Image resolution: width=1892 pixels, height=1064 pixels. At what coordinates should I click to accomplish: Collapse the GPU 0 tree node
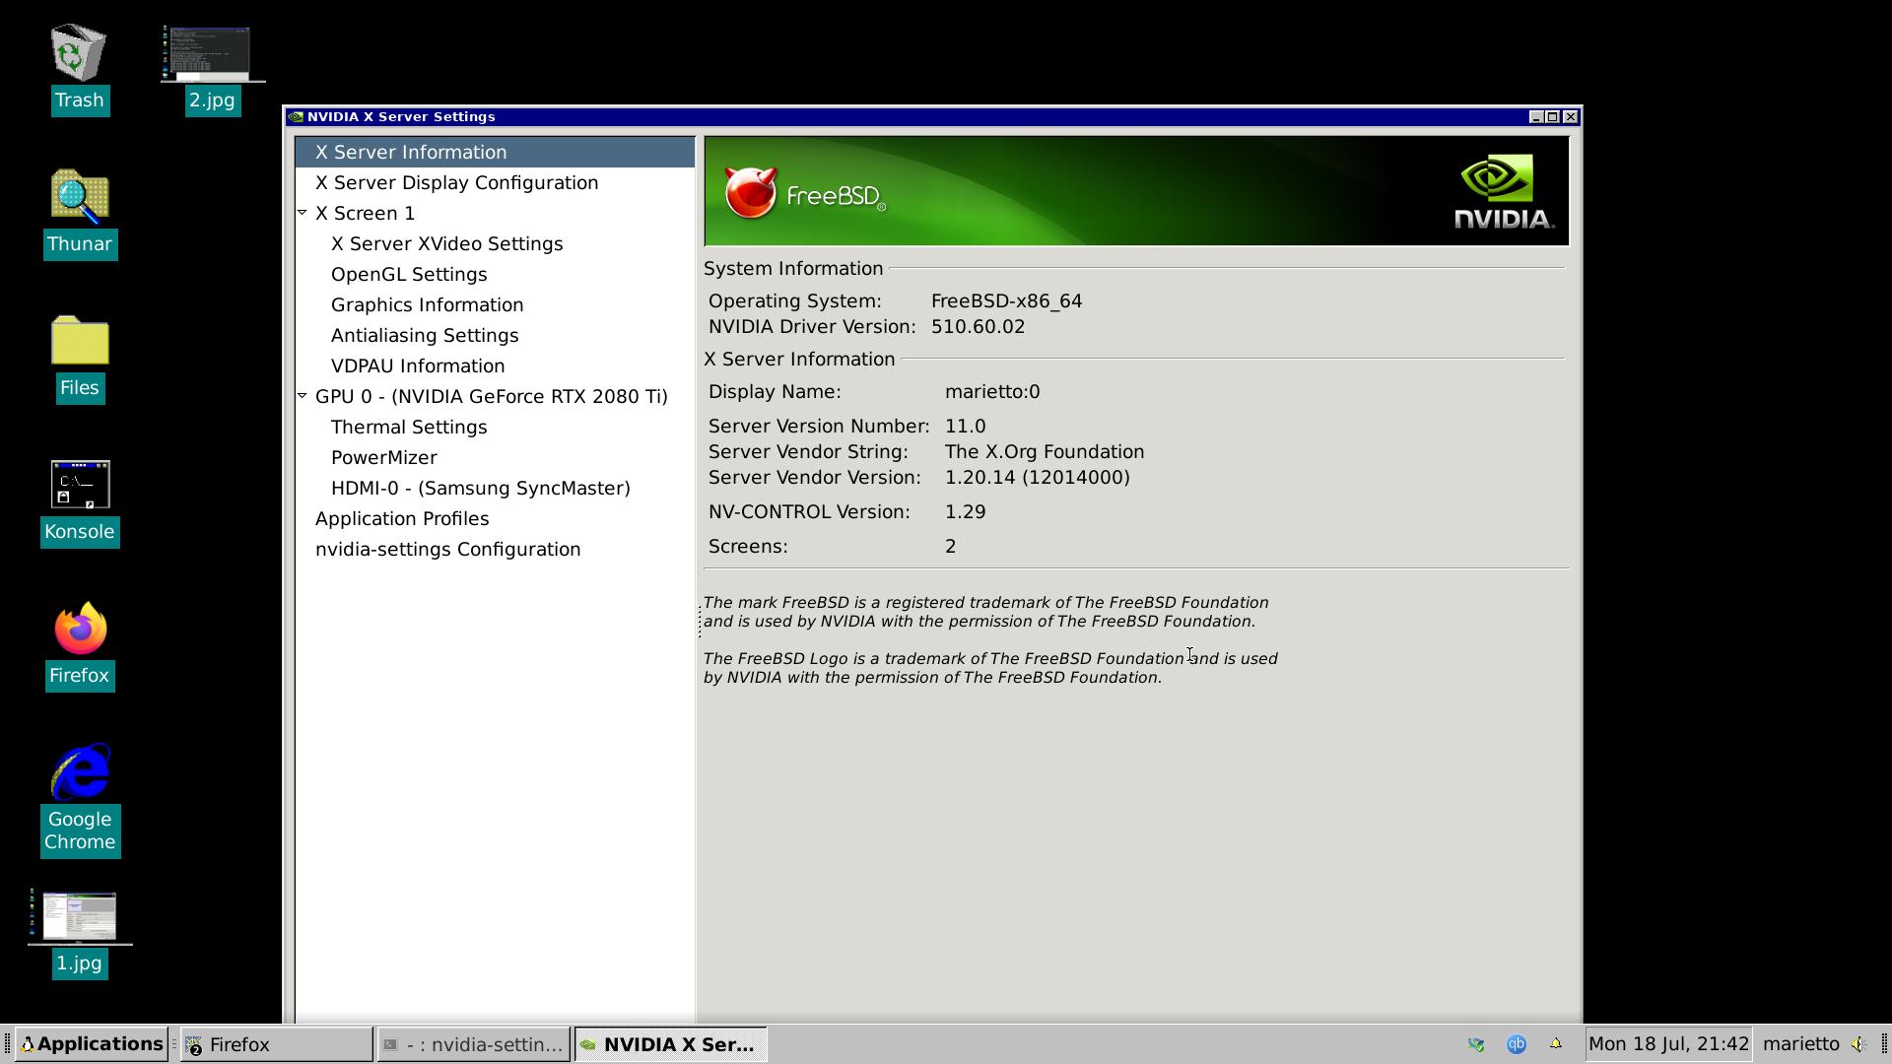pos(303,396)
